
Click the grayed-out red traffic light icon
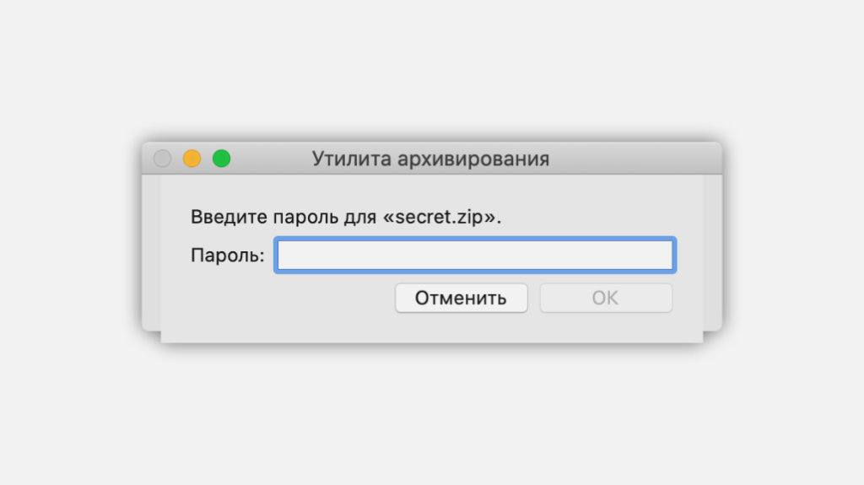point(163,159)
